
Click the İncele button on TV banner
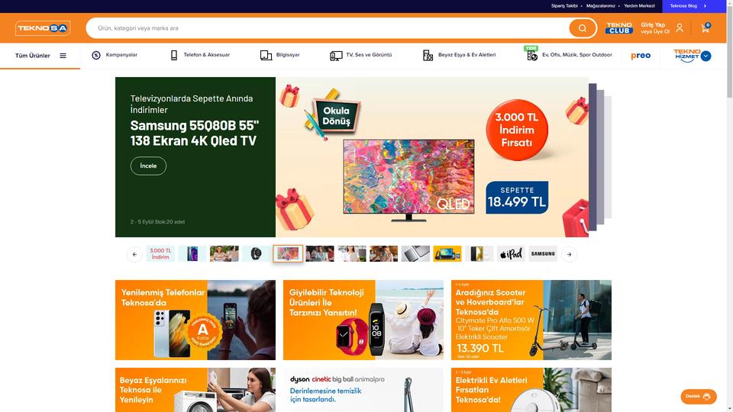click(148, 166)
